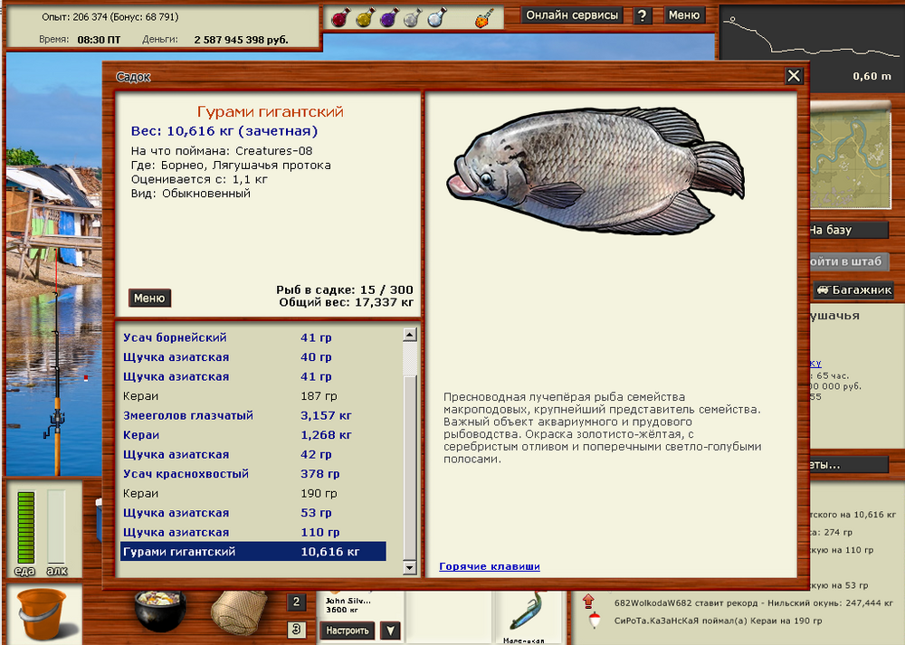Open the help question mark icon

[643, 15]
